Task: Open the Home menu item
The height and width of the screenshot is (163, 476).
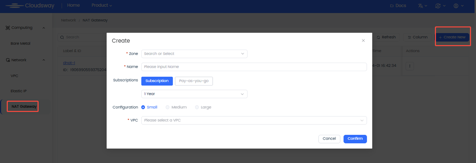Action: 74,6
